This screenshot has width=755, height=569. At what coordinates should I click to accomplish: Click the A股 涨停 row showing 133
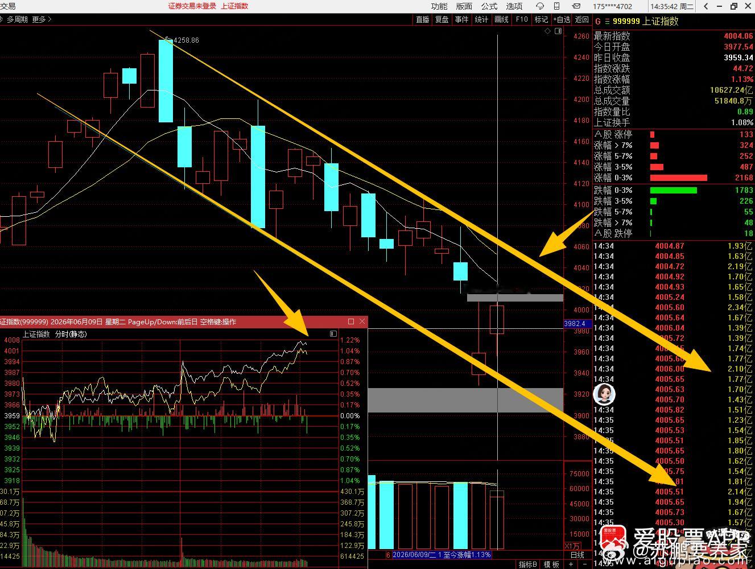tap(674, 134)
